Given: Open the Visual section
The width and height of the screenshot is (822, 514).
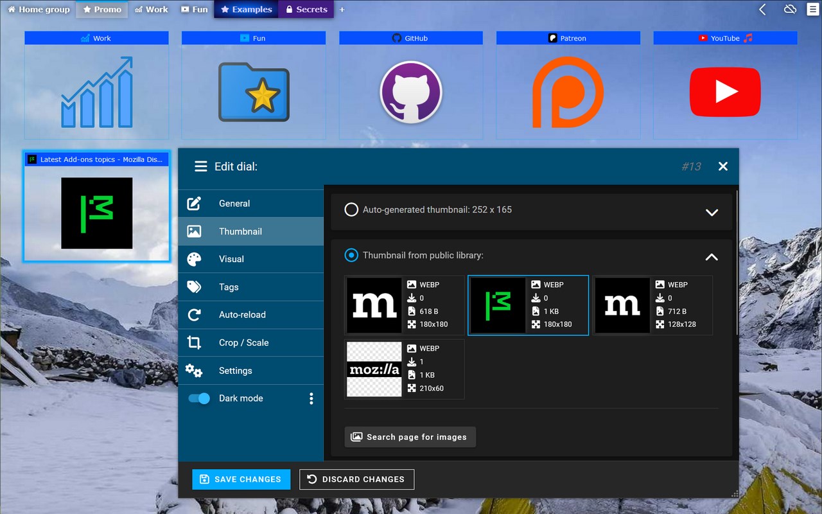Looking at the screenshot, I should coord(251,259).
